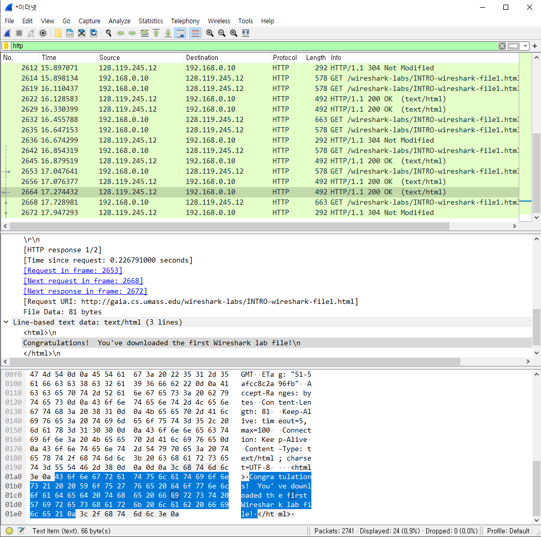This screenshot has width=541, height=537.
Task: Follow link Next request in frame: 2668
Action: click(x=83, y=281)
